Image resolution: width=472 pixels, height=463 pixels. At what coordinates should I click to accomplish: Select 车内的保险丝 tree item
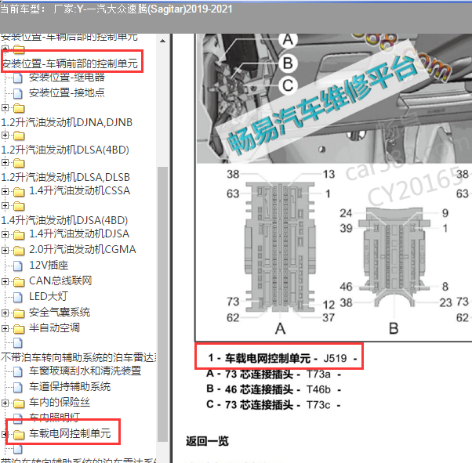(x=60, y=402)
